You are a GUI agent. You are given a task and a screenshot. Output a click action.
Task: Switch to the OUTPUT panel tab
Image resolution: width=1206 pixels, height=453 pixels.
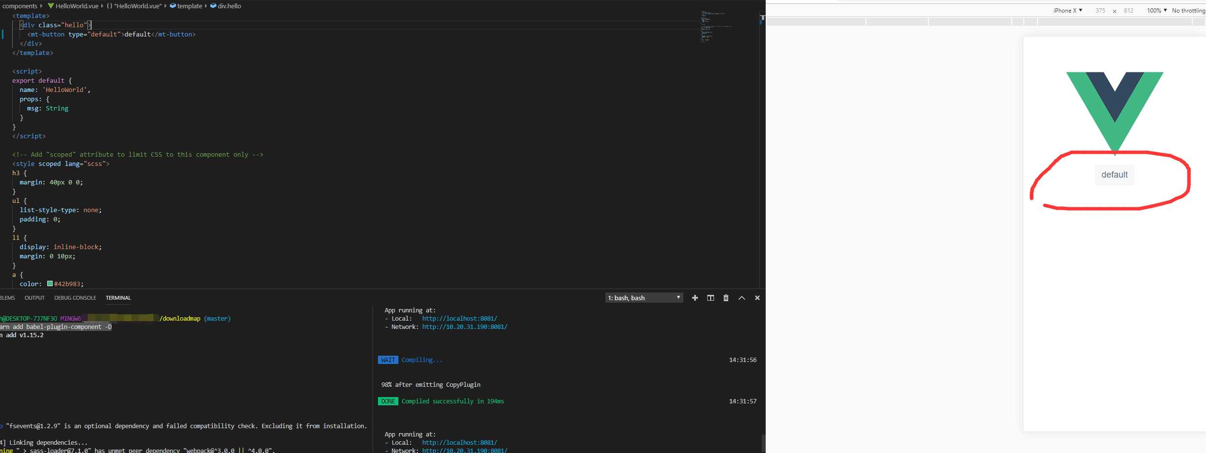pyautogui.click(x=35, y=298)
